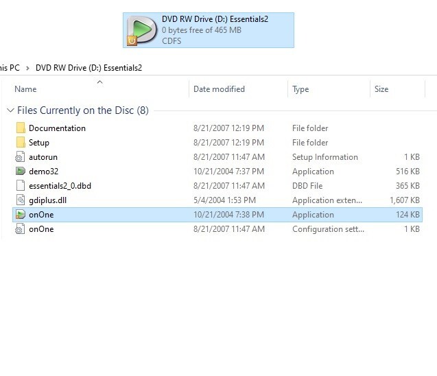The image size is (437, 376).
Task: Select the essentials2_0.dbd file name
Action: click(x=60, y=186)
